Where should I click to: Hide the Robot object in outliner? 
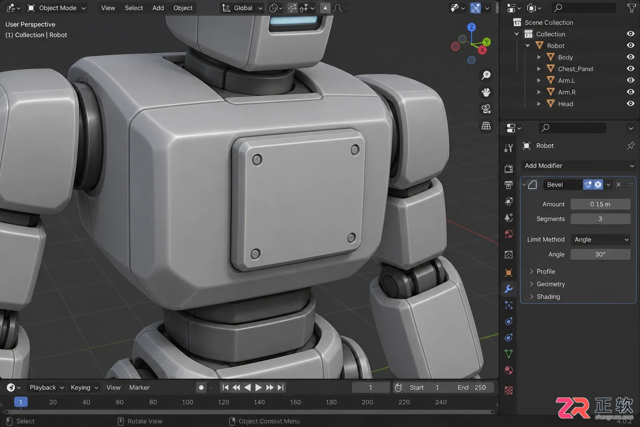click(630, 45)
